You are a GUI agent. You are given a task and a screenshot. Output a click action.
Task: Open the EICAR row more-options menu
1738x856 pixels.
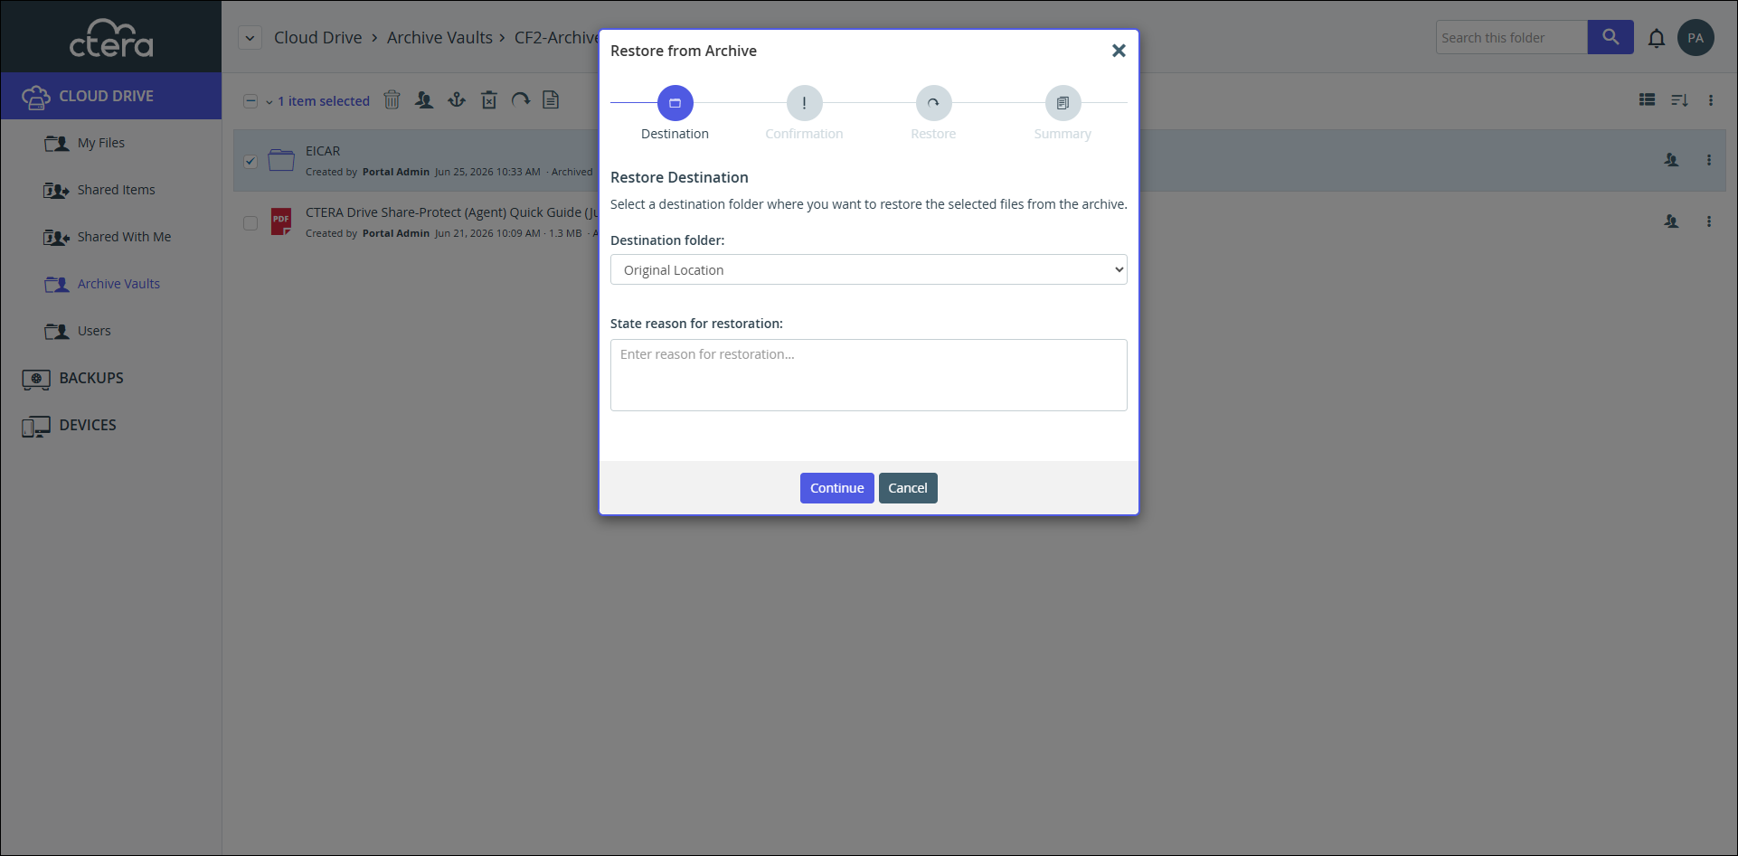1709,160
